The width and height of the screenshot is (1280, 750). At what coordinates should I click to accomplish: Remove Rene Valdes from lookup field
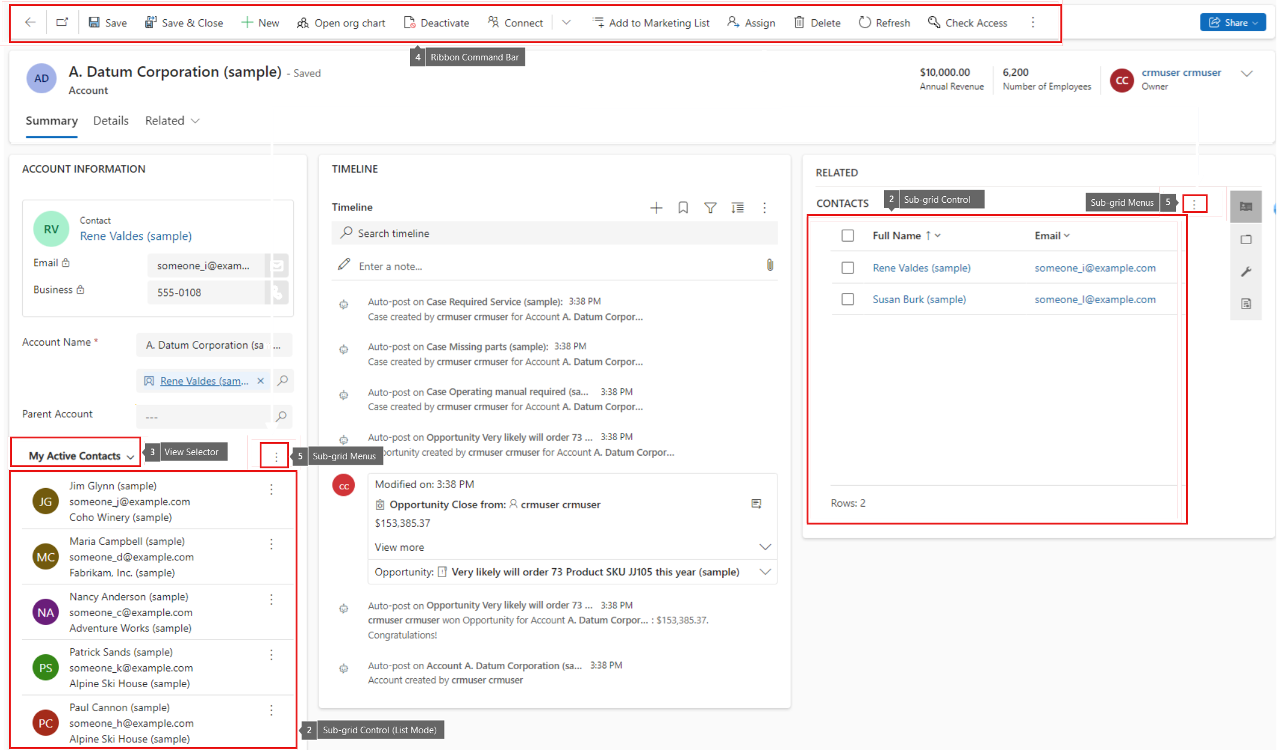(x=260, y=381)
